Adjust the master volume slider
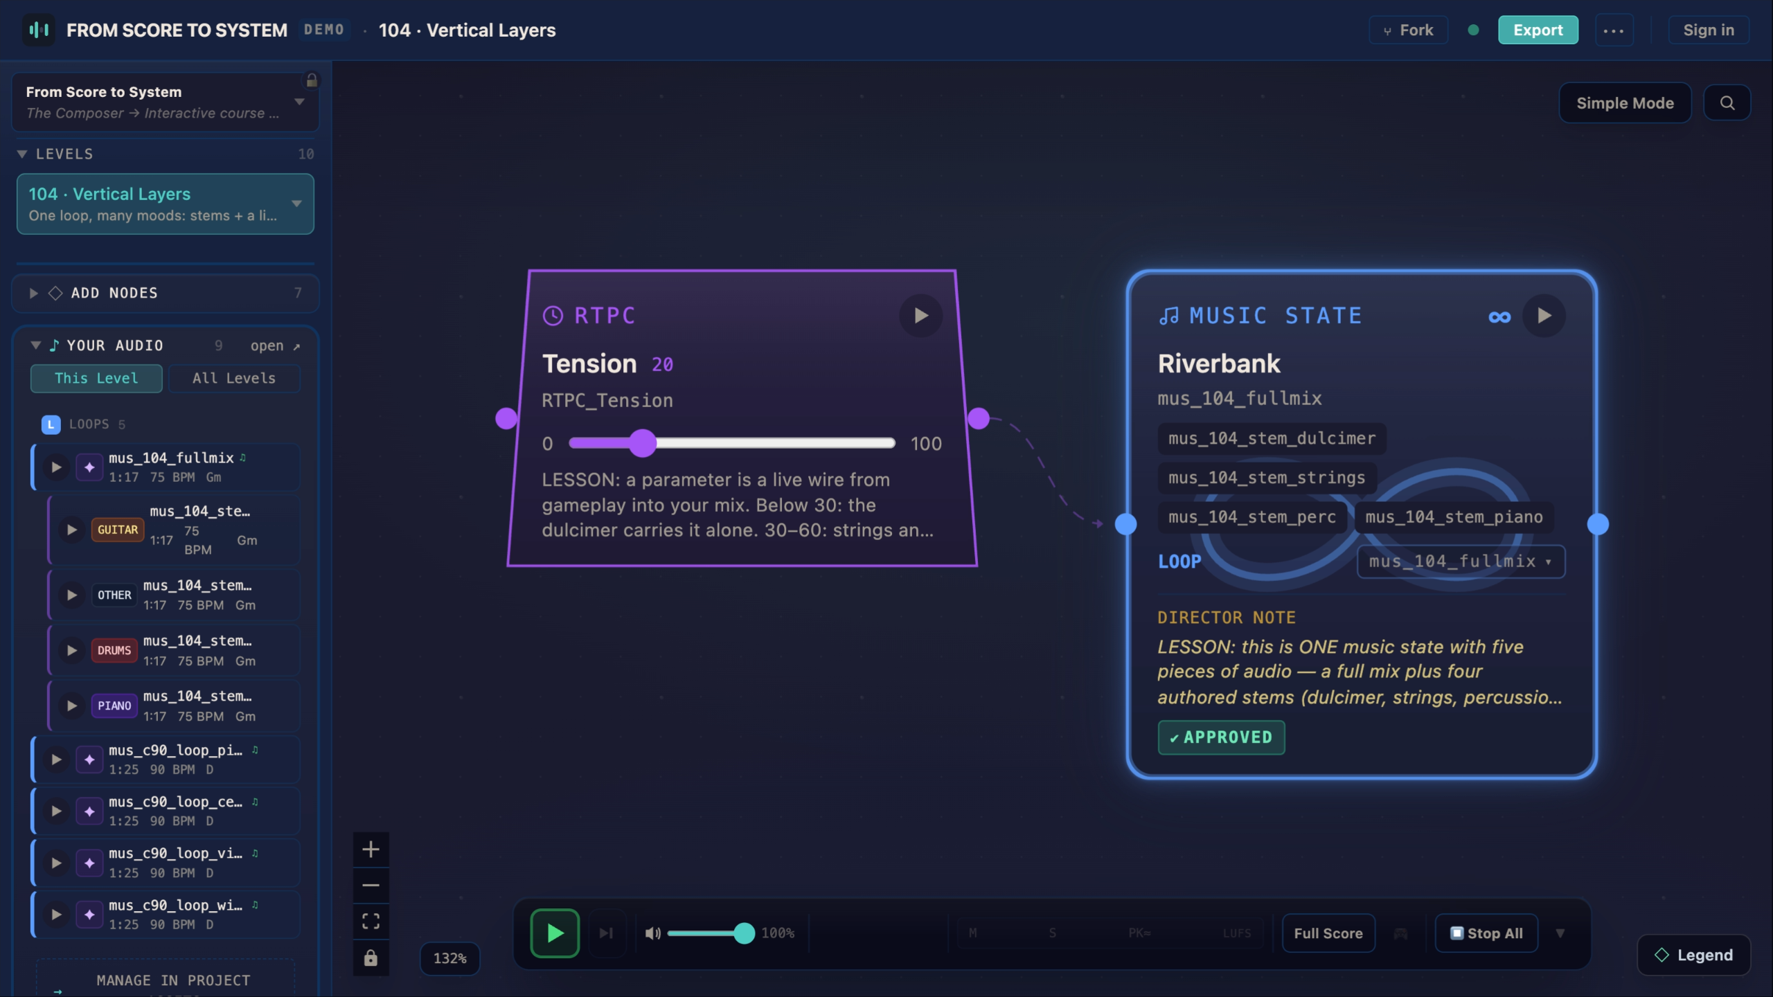This screenshot has width=1773, height=997. pos(710,933)
